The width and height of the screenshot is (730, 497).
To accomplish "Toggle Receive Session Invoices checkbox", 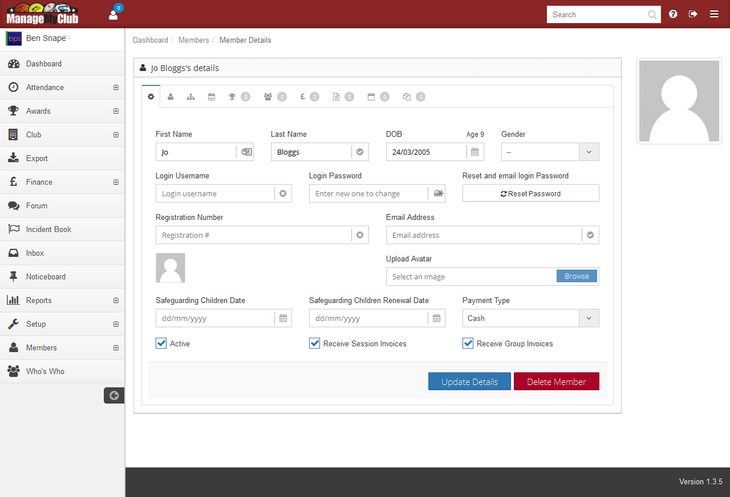I will click(314, 343).
